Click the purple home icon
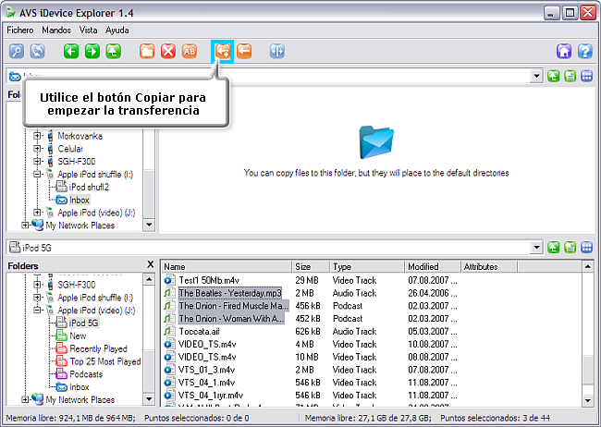The height and width of the screenshot is (427, 601). 564,51
